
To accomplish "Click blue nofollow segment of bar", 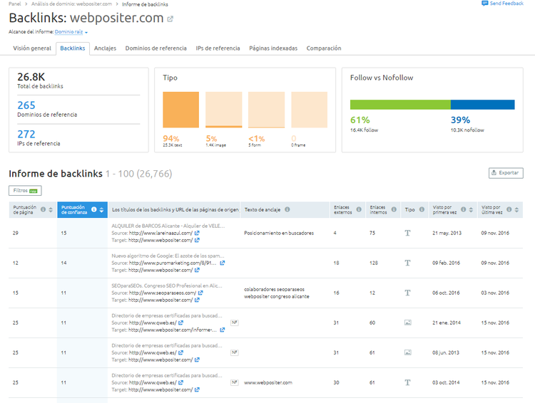I will [482, 105].
